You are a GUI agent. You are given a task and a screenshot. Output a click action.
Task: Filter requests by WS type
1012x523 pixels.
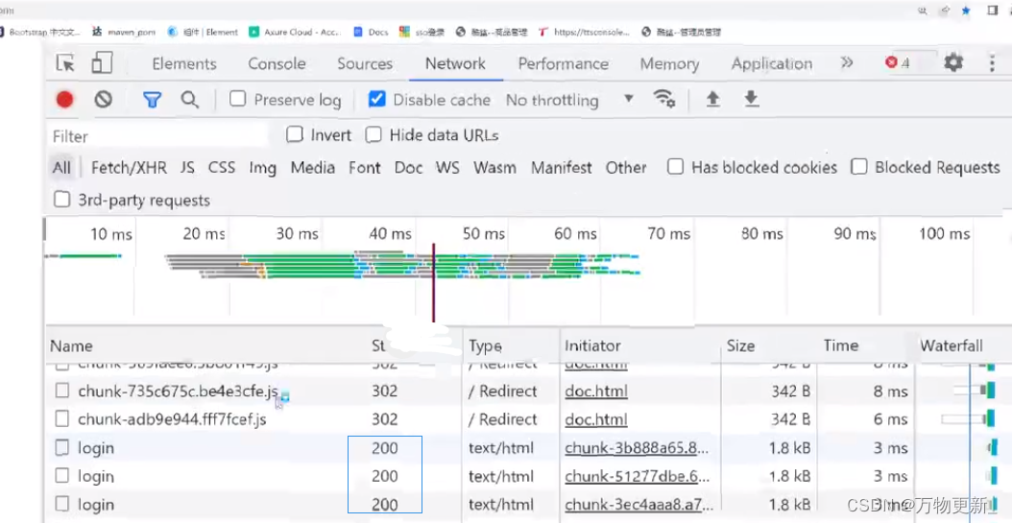pyautogui.click(x=447, y=168)
